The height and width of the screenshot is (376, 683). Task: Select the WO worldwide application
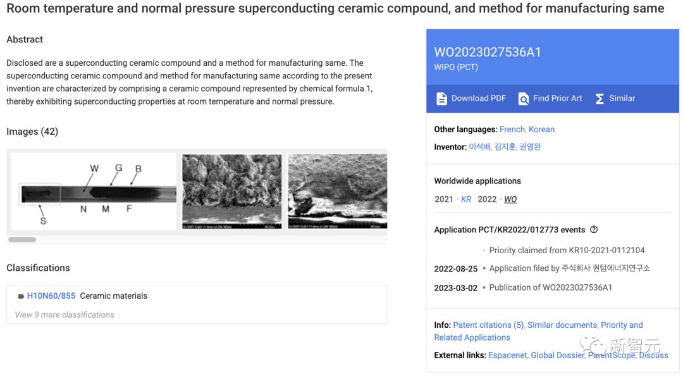(510, 199)
